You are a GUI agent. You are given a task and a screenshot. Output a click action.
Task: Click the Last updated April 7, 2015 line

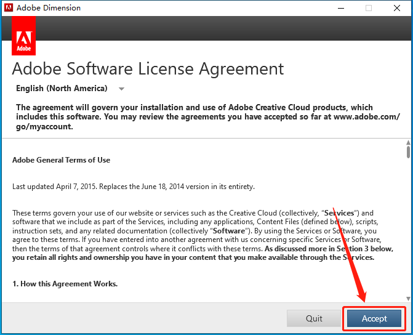(x=134, y=187)
